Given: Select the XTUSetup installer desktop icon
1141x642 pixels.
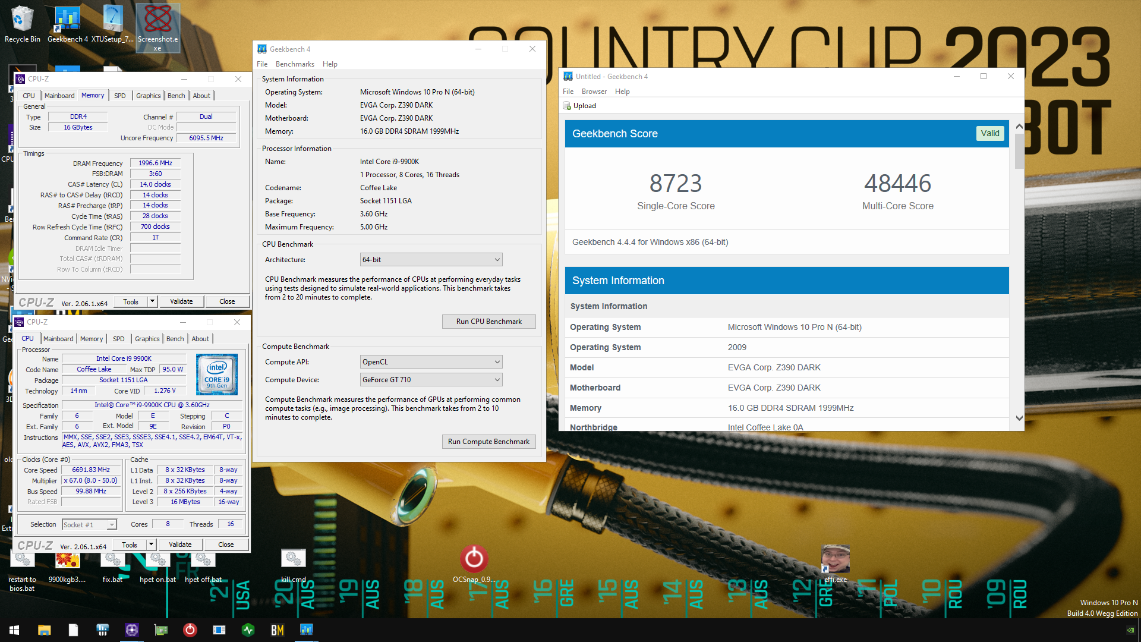Looking at the screenshot, I should pyautogui.click(x=112, y=25).
